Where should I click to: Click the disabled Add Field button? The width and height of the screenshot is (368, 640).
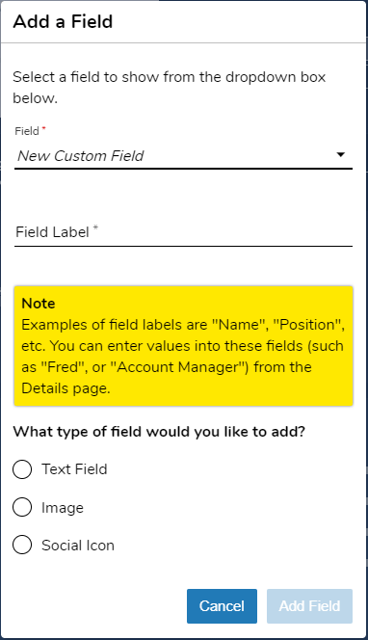tap(309, 606)
